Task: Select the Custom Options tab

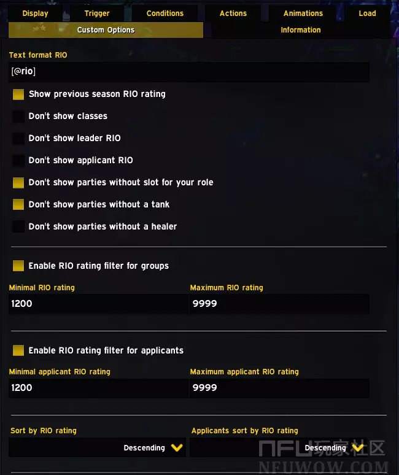Action: click(106, 30)
